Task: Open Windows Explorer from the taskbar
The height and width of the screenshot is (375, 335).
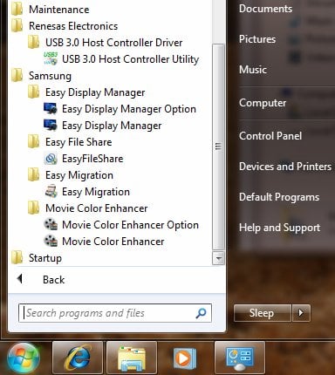Action: [132, 358]
